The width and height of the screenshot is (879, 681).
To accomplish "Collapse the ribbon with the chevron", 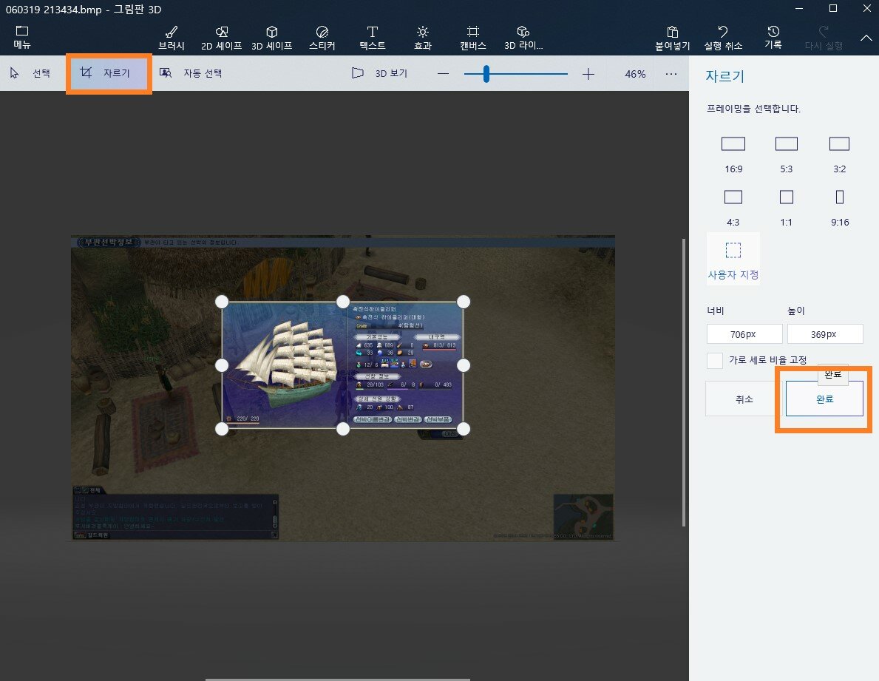I will coord(866,38).
